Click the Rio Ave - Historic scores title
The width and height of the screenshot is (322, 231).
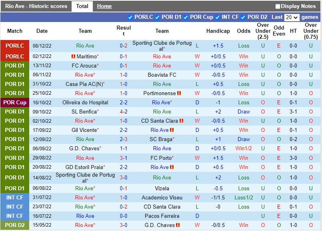point(36,6)
